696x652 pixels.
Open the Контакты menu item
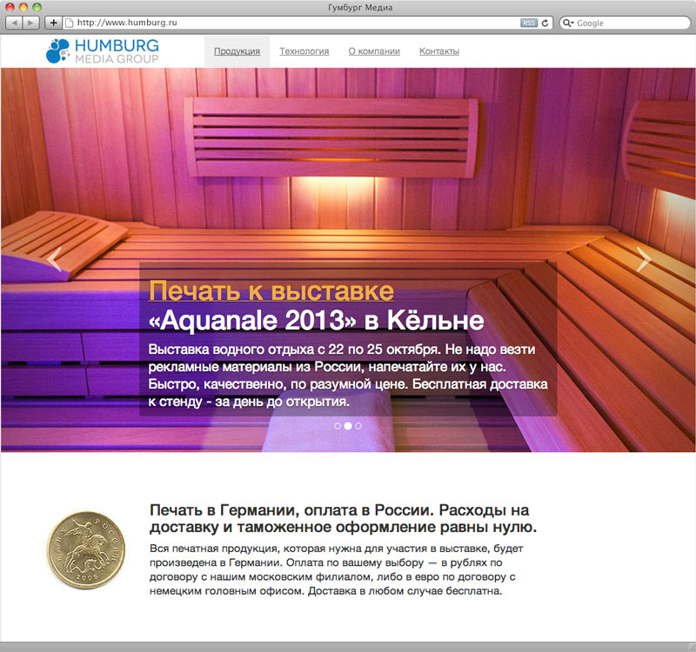pyautogui.click(x=439, y=51)
